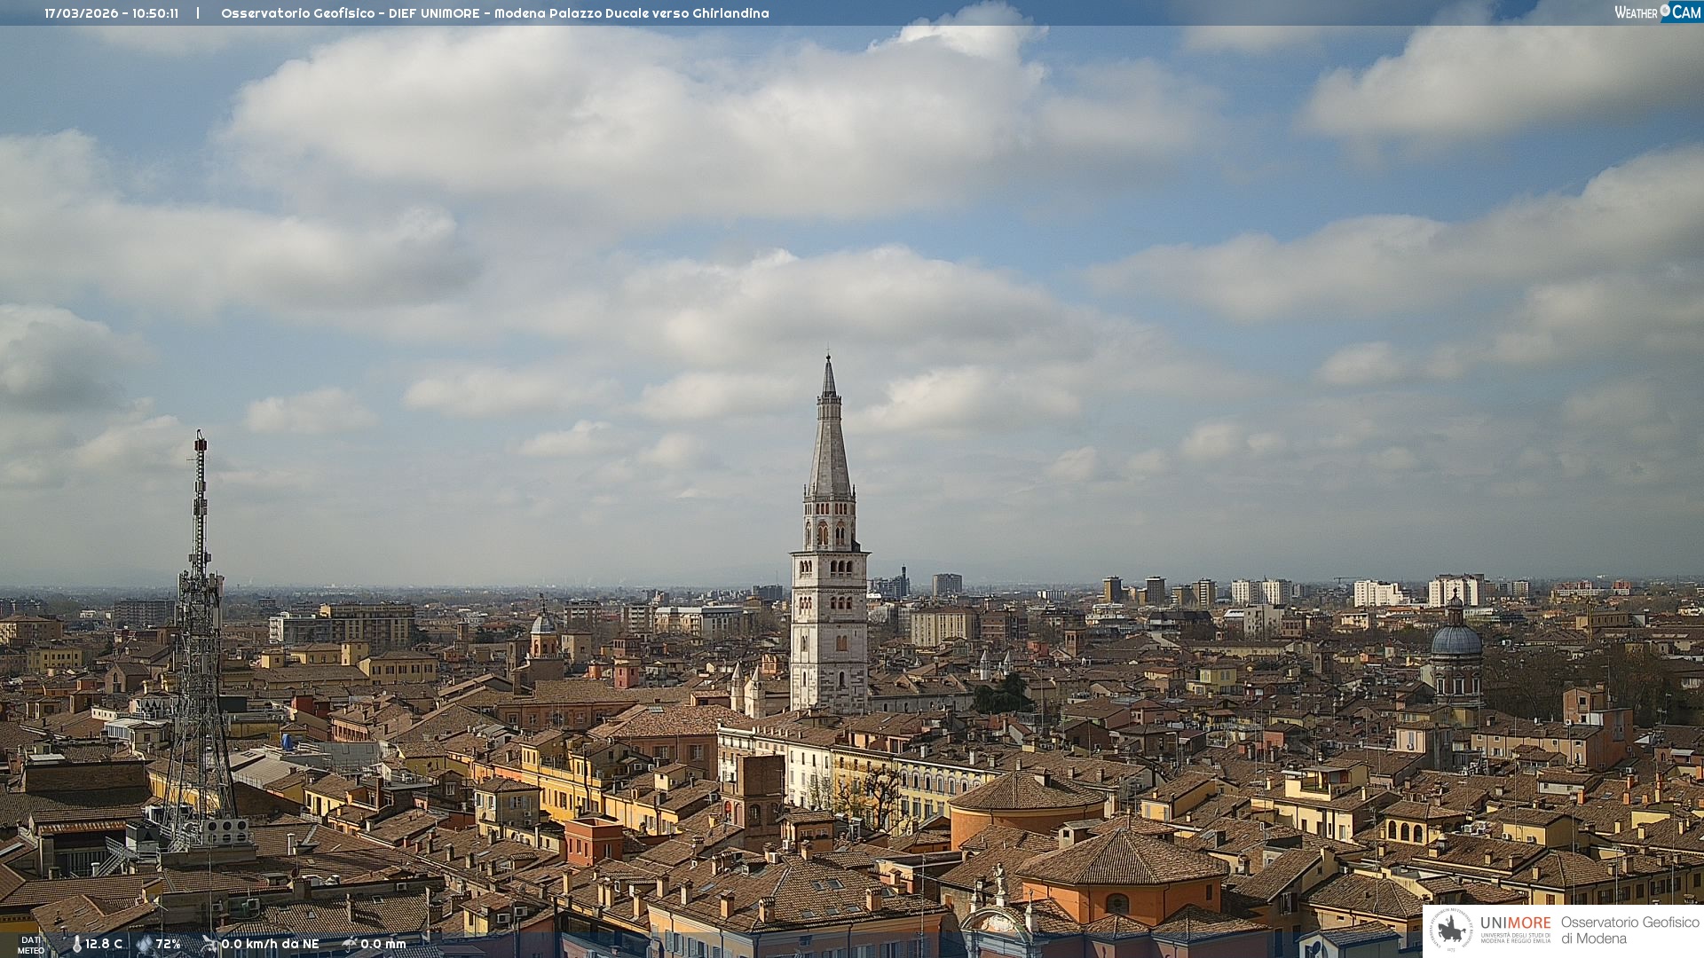Click the humidity water drops icon
Image resolution: width=1704 pixels, height=958 pixels.
tap(144, 945)
